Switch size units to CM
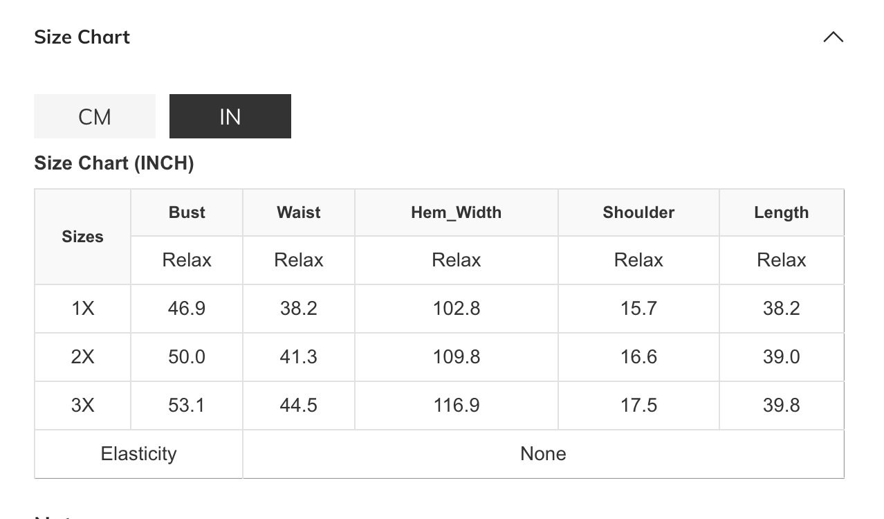This screenshot has width=884, height=519. 95,116
